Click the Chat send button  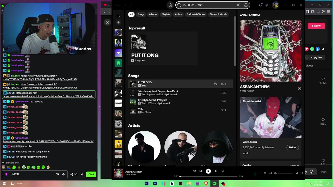tap(91, 174)
